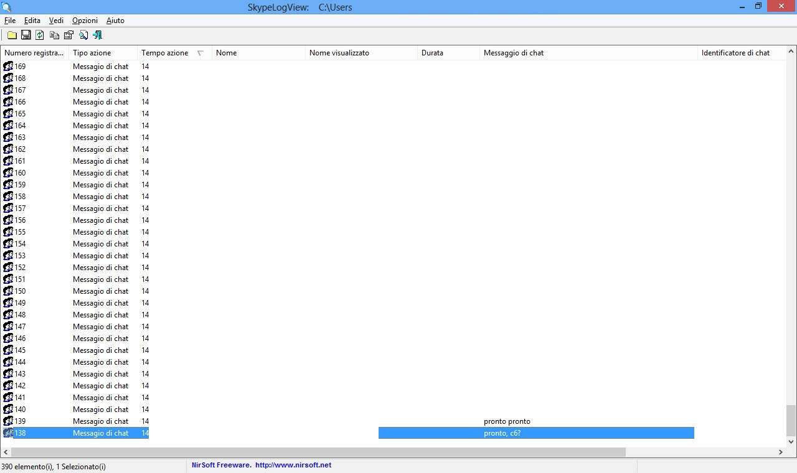Screen dimensions: 797x473
Task: Click the chat icon of selected record 138
Action: pos(8,433)
